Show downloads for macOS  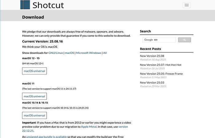pos(69,53)
